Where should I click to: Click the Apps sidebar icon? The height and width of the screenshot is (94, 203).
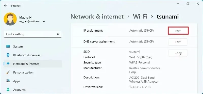click(8, 81)
